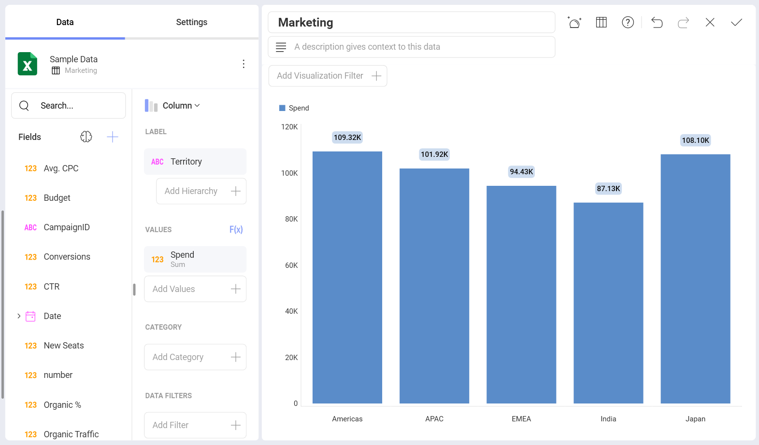Click the 109.32K data label
This screenshot has width=759, height=445.
(x=347, y=138)
